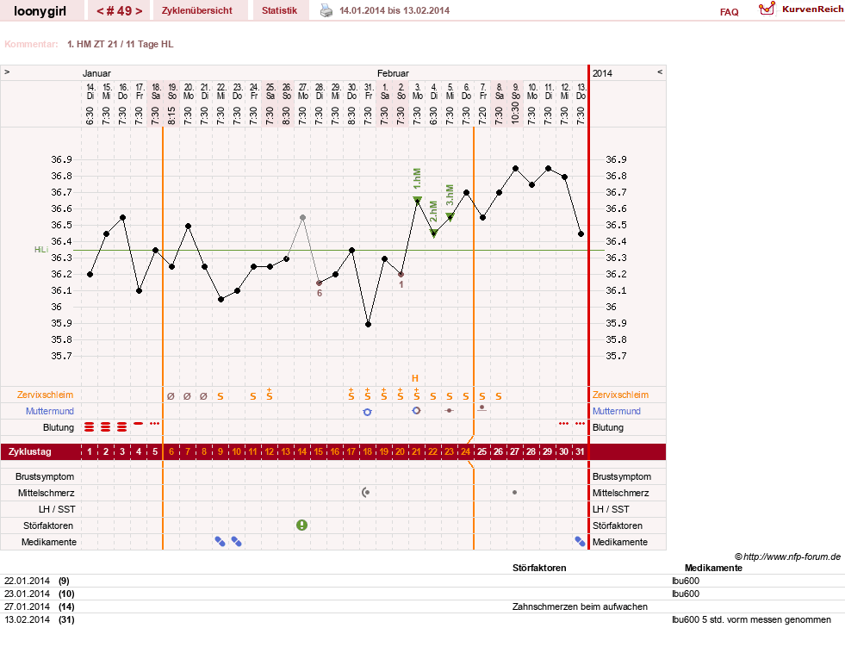The height and width of the screenshot is (653, 845).
Task: Click the Muttermund row label on left
Action: pyautogui.click(x=50, y=411)
